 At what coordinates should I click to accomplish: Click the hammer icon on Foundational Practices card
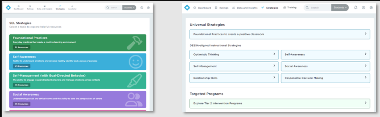(135, 43)
